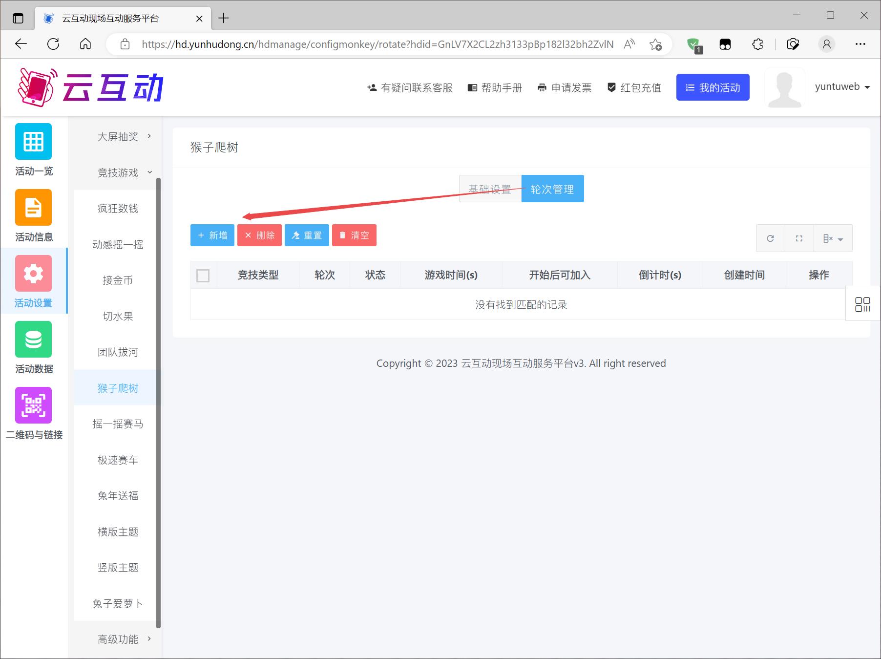Open the 活动信息 document icon

coord(33,207)
